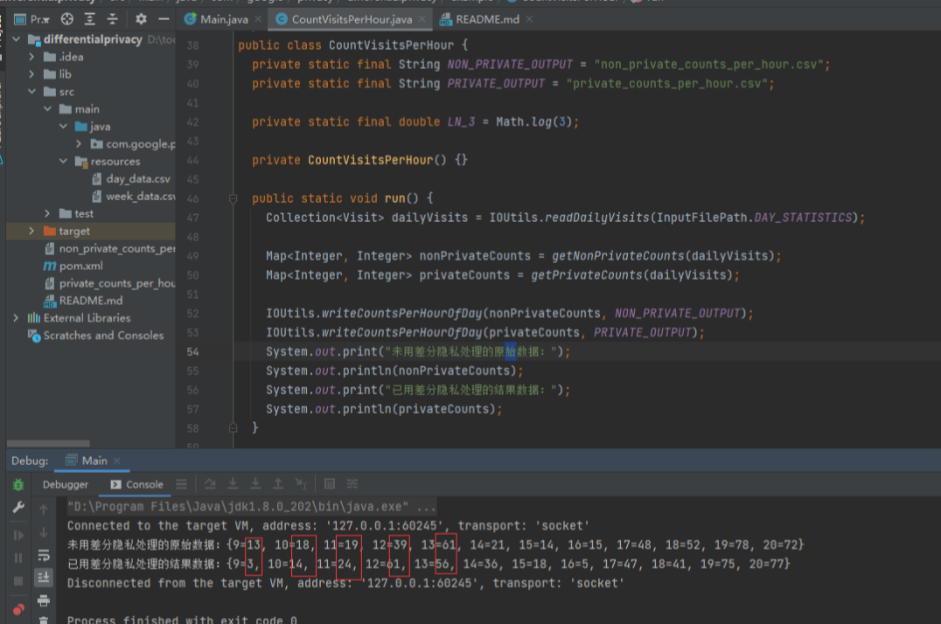
Task: Select the Console tab
Action: click(x=136, y=484)
